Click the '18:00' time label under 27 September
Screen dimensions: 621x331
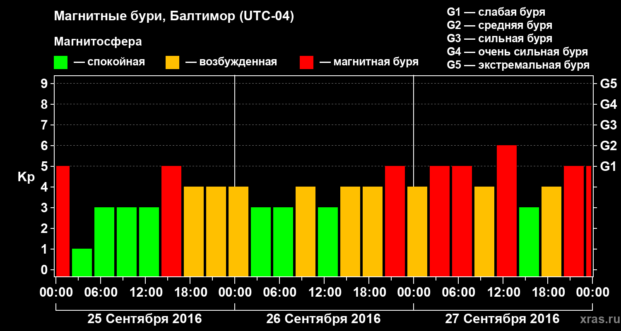tap(548, 293)
